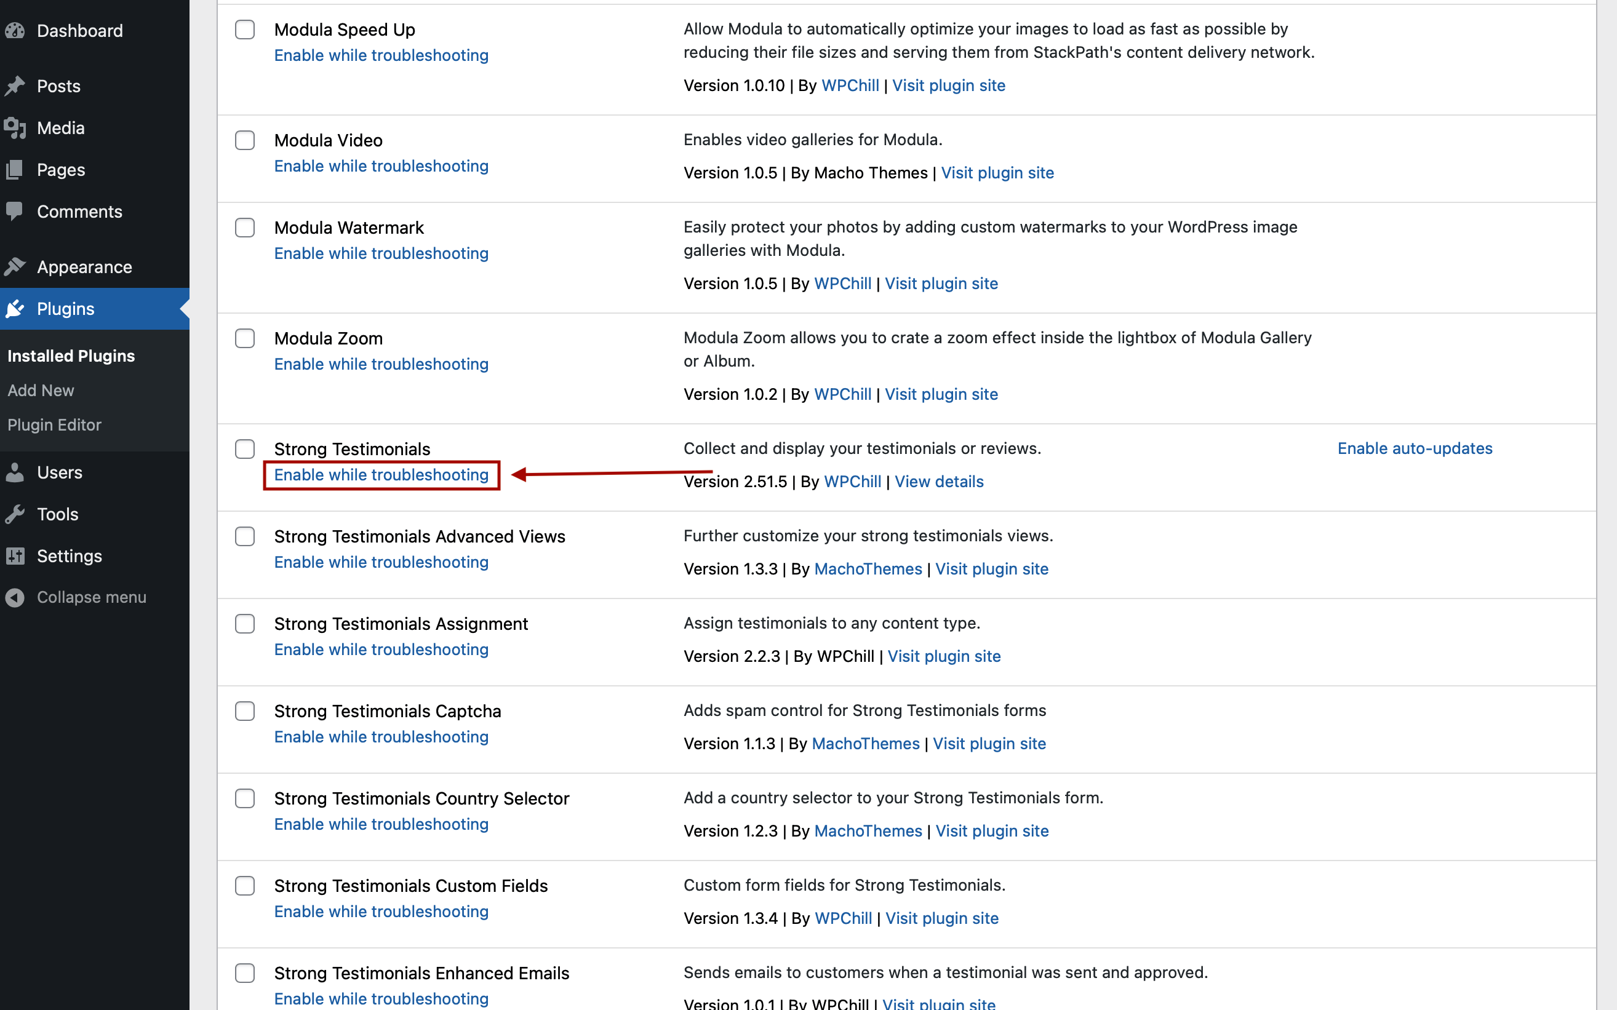
Task: Enable Enhanced Emails while troubleshooting
Action: (x=381, y=999)
